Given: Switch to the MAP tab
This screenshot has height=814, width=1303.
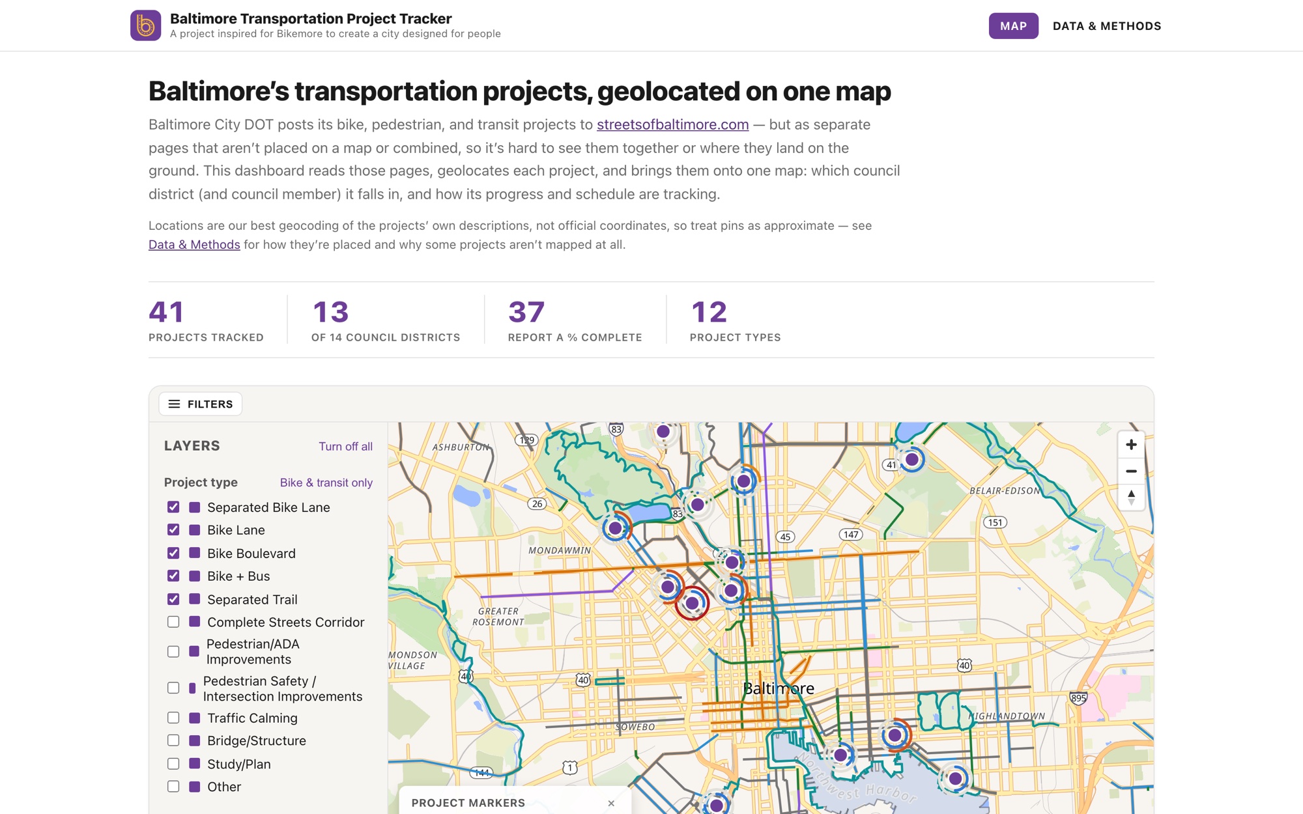Looking at the screenshot, I should pos(1013,26).
